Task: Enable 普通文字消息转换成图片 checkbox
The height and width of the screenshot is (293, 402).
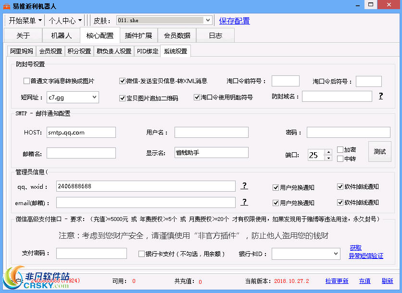Action: [x=26, y=81]
